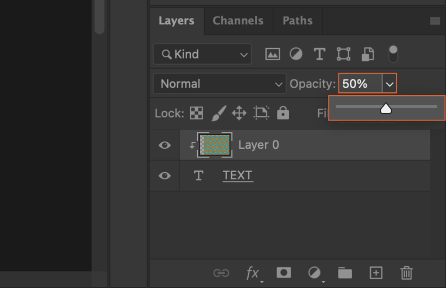The width and height of the screenshot is (446, 288).
Task: Filter for type layers
Action: (319, 54)
